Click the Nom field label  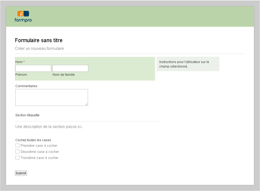19,62
